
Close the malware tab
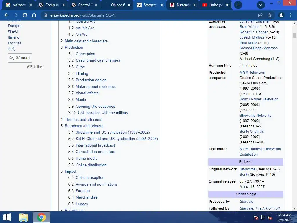(31, 5)
